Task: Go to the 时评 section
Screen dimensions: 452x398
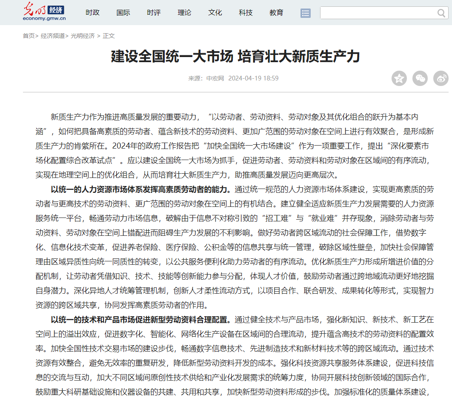Action: click(154, 13)
